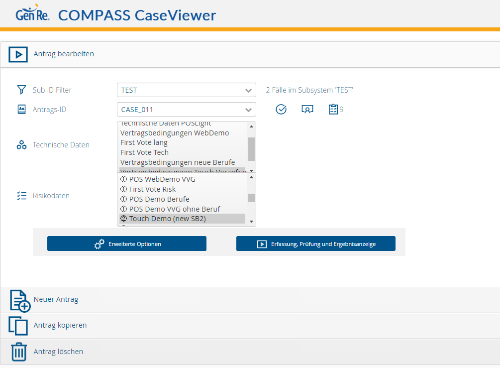Click the Gen Re logo
This screenshot has width=500, height=368.
[32, 13]
